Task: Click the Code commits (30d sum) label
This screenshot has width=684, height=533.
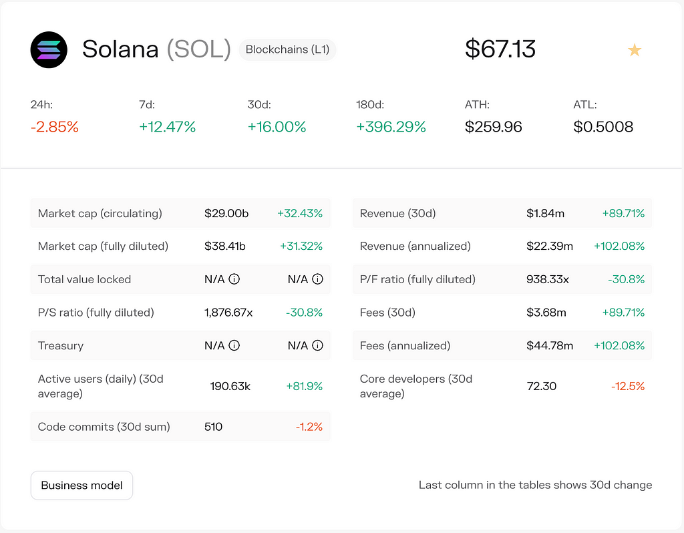Action: tap(104, 427)
